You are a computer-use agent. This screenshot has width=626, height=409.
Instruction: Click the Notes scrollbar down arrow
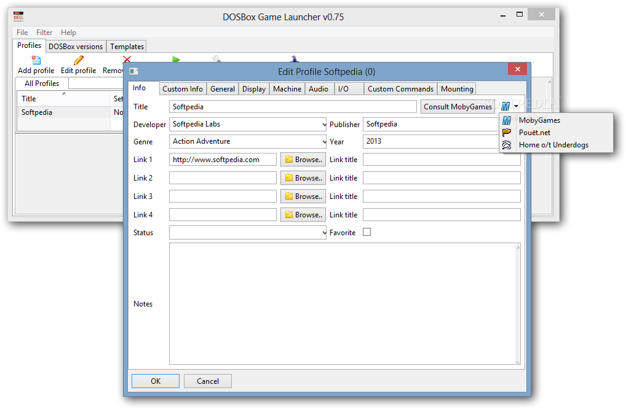coord(518,362)
